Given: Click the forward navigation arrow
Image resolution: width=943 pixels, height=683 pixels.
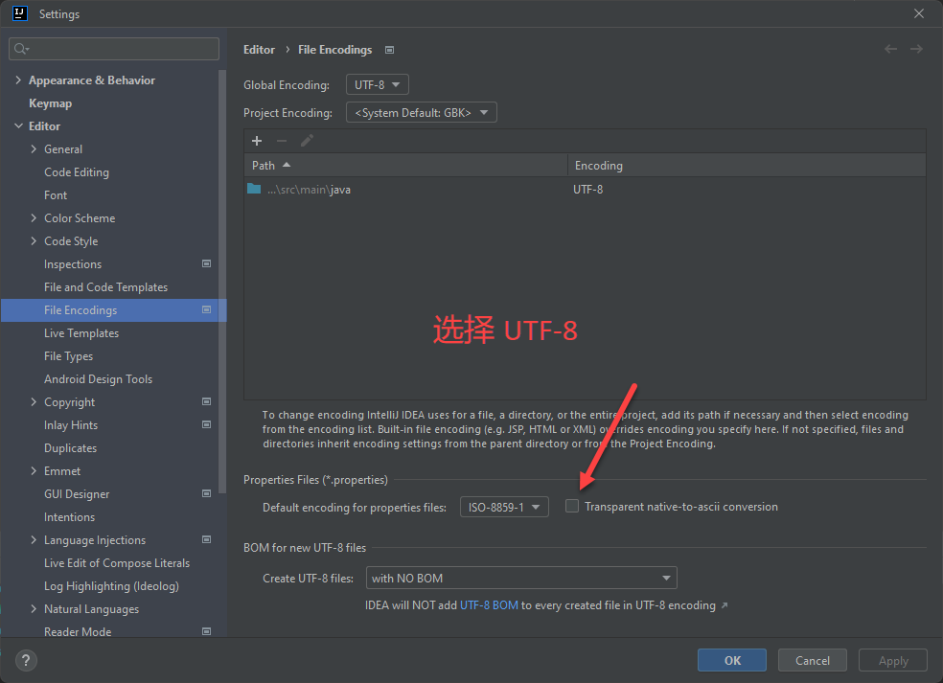Looking at the screenshot, I should point(916,49).
